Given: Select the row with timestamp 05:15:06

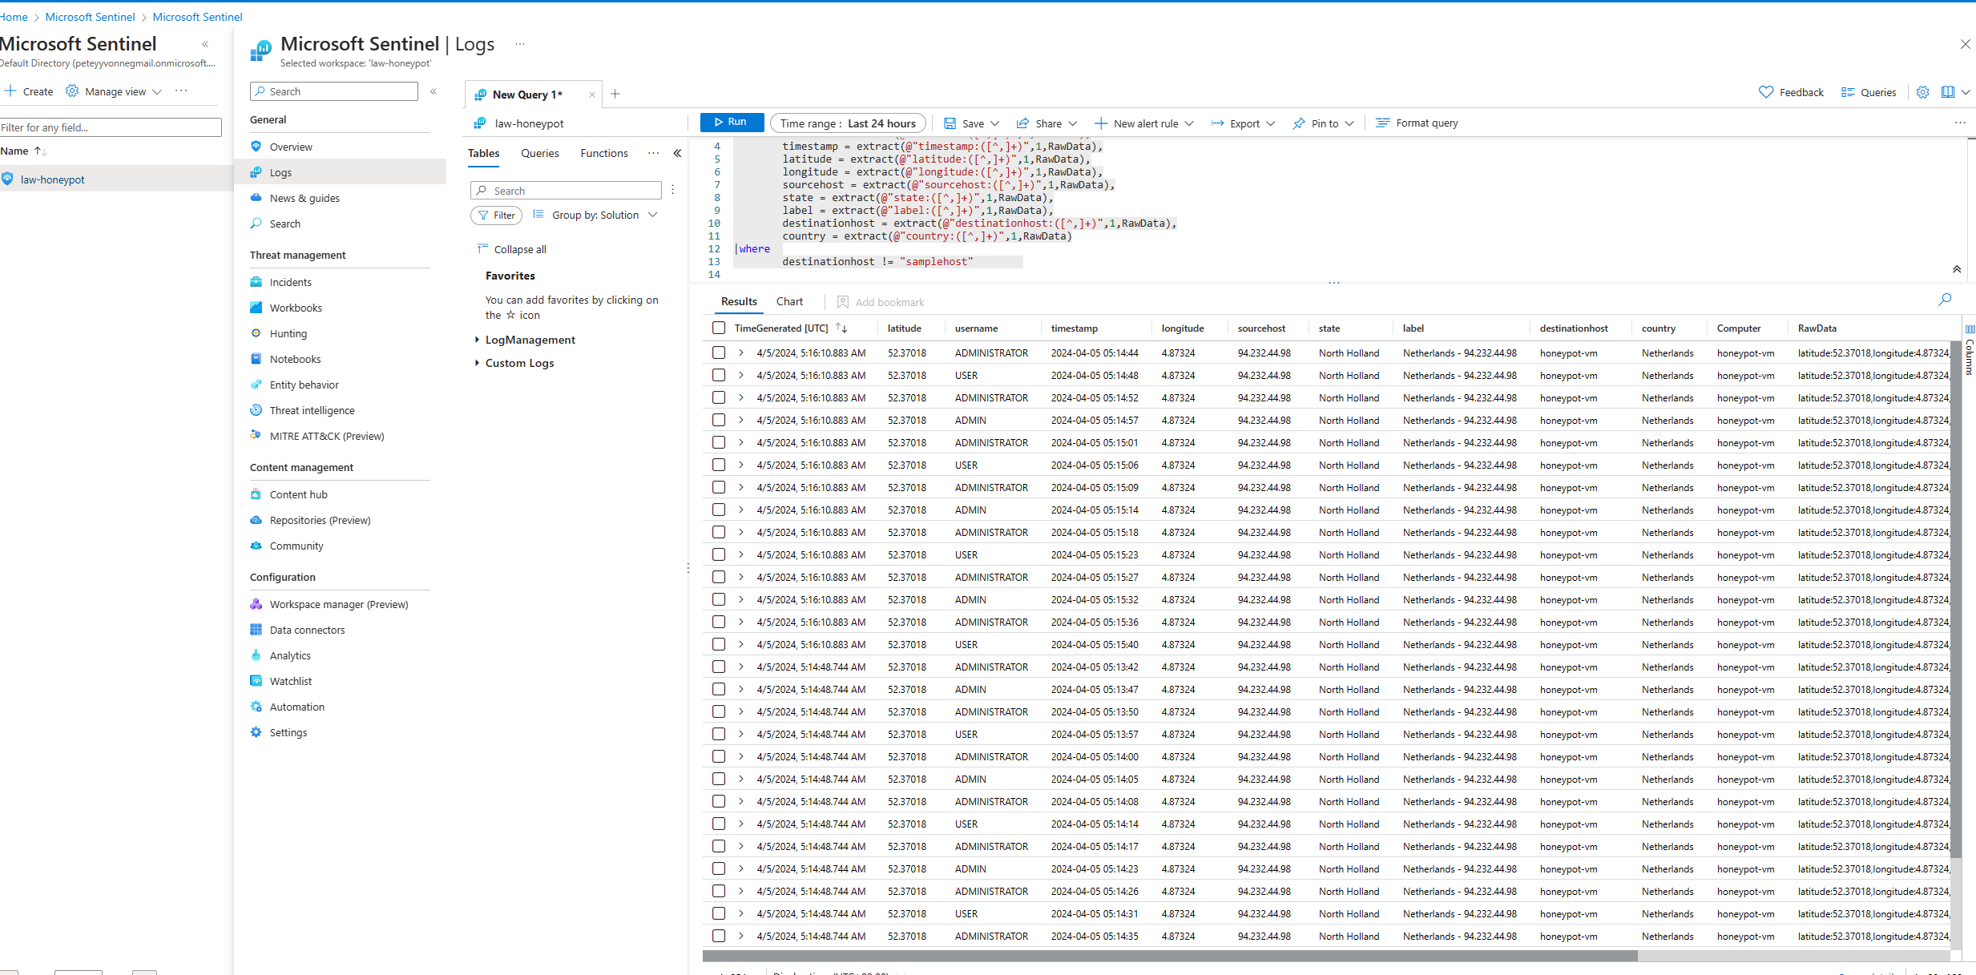Looking at the screenshot, I should tap(719, 465).
